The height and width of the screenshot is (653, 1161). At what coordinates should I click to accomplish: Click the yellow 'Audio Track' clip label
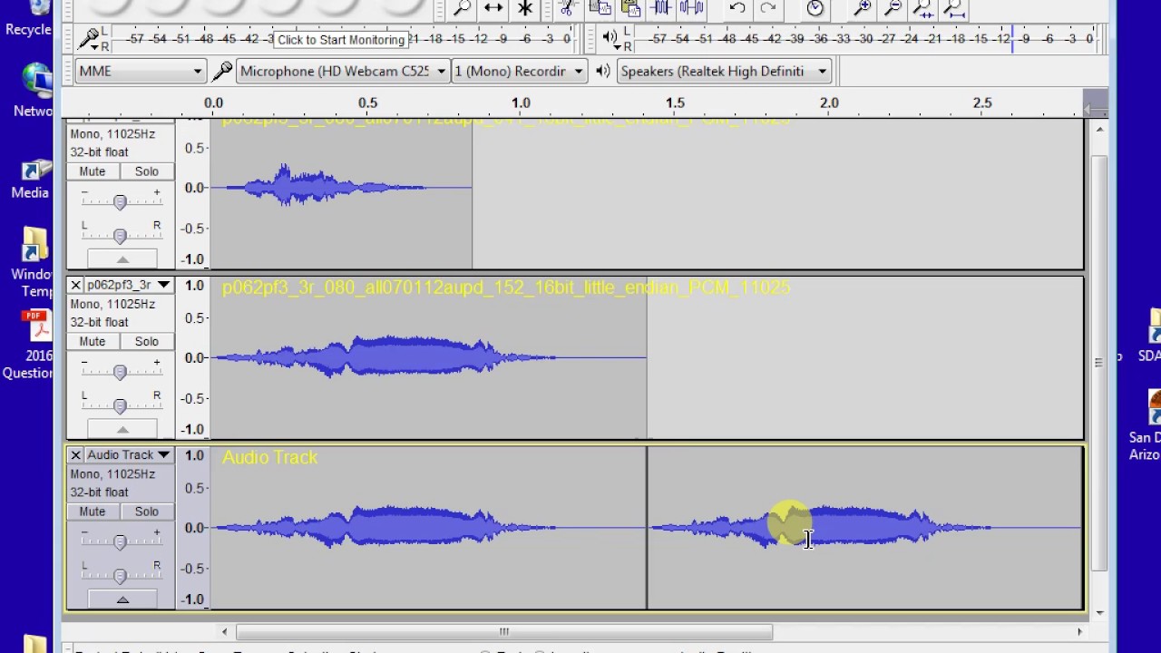(269, 458)
